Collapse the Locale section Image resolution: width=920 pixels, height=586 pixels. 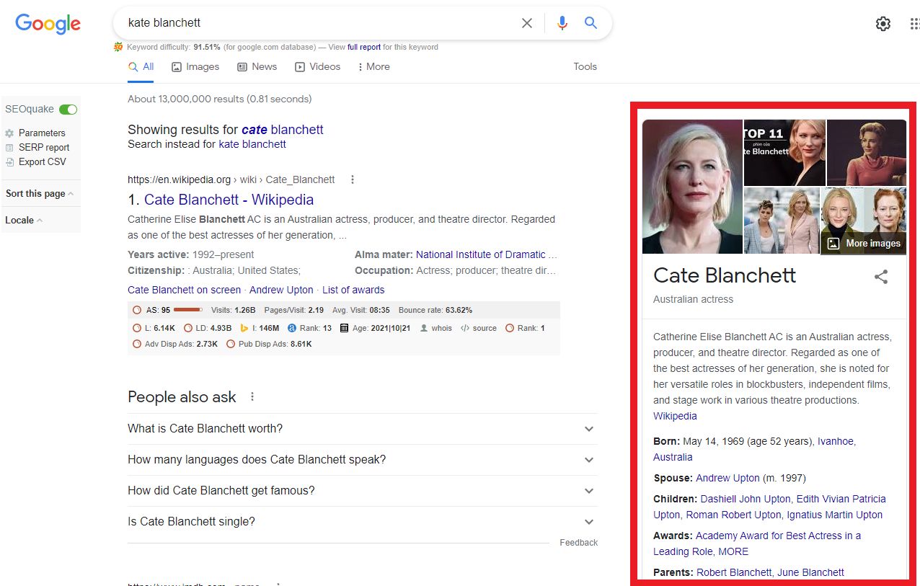[24, 221]
